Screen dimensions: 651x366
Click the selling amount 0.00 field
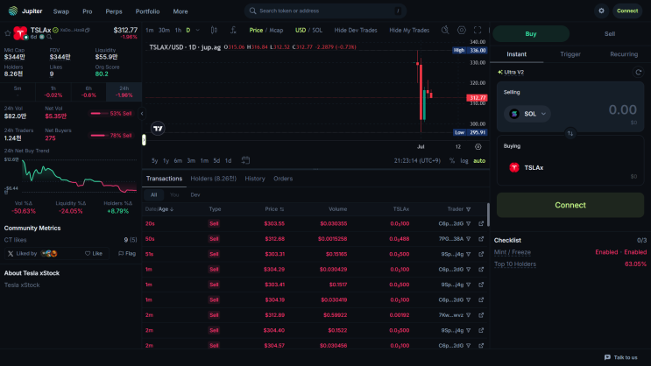(622, 110)
